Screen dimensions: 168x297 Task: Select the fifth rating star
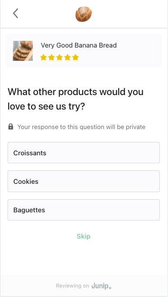point(75,57)
